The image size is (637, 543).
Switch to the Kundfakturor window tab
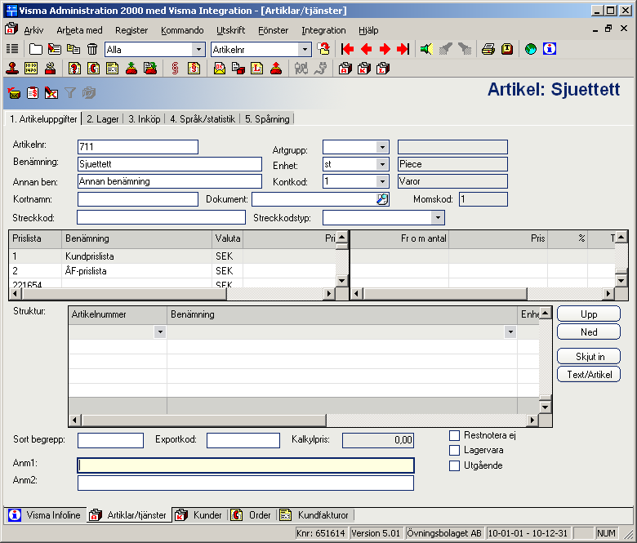click(314, 515)
